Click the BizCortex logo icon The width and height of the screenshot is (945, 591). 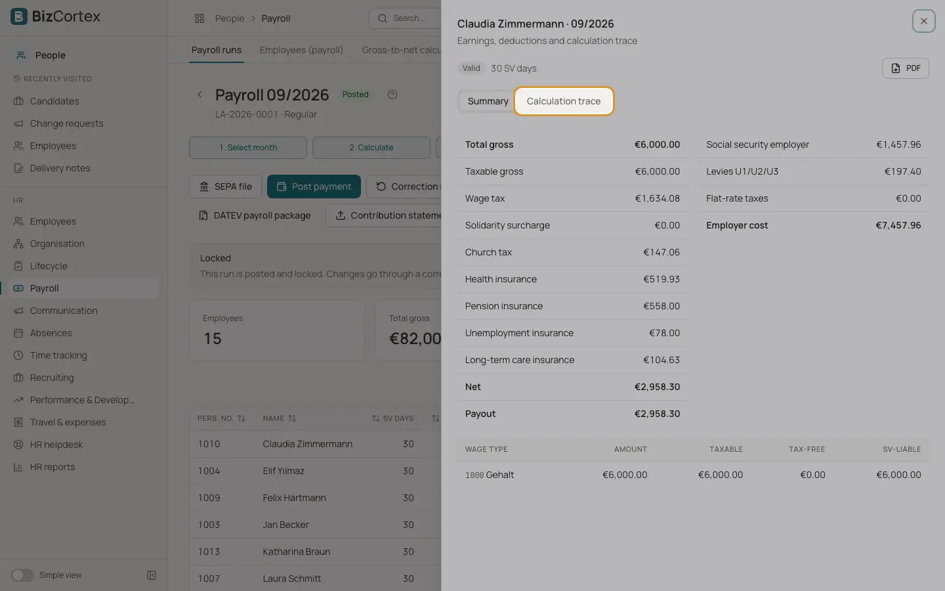(x=19, y=16)
